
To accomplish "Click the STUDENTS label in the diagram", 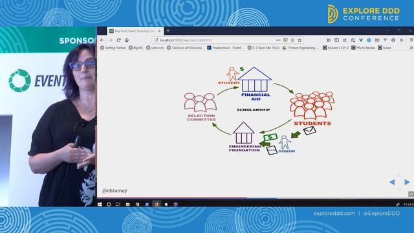I will [312, 124].
